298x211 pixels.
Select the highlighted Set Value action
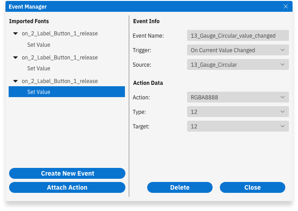point(67,92)
